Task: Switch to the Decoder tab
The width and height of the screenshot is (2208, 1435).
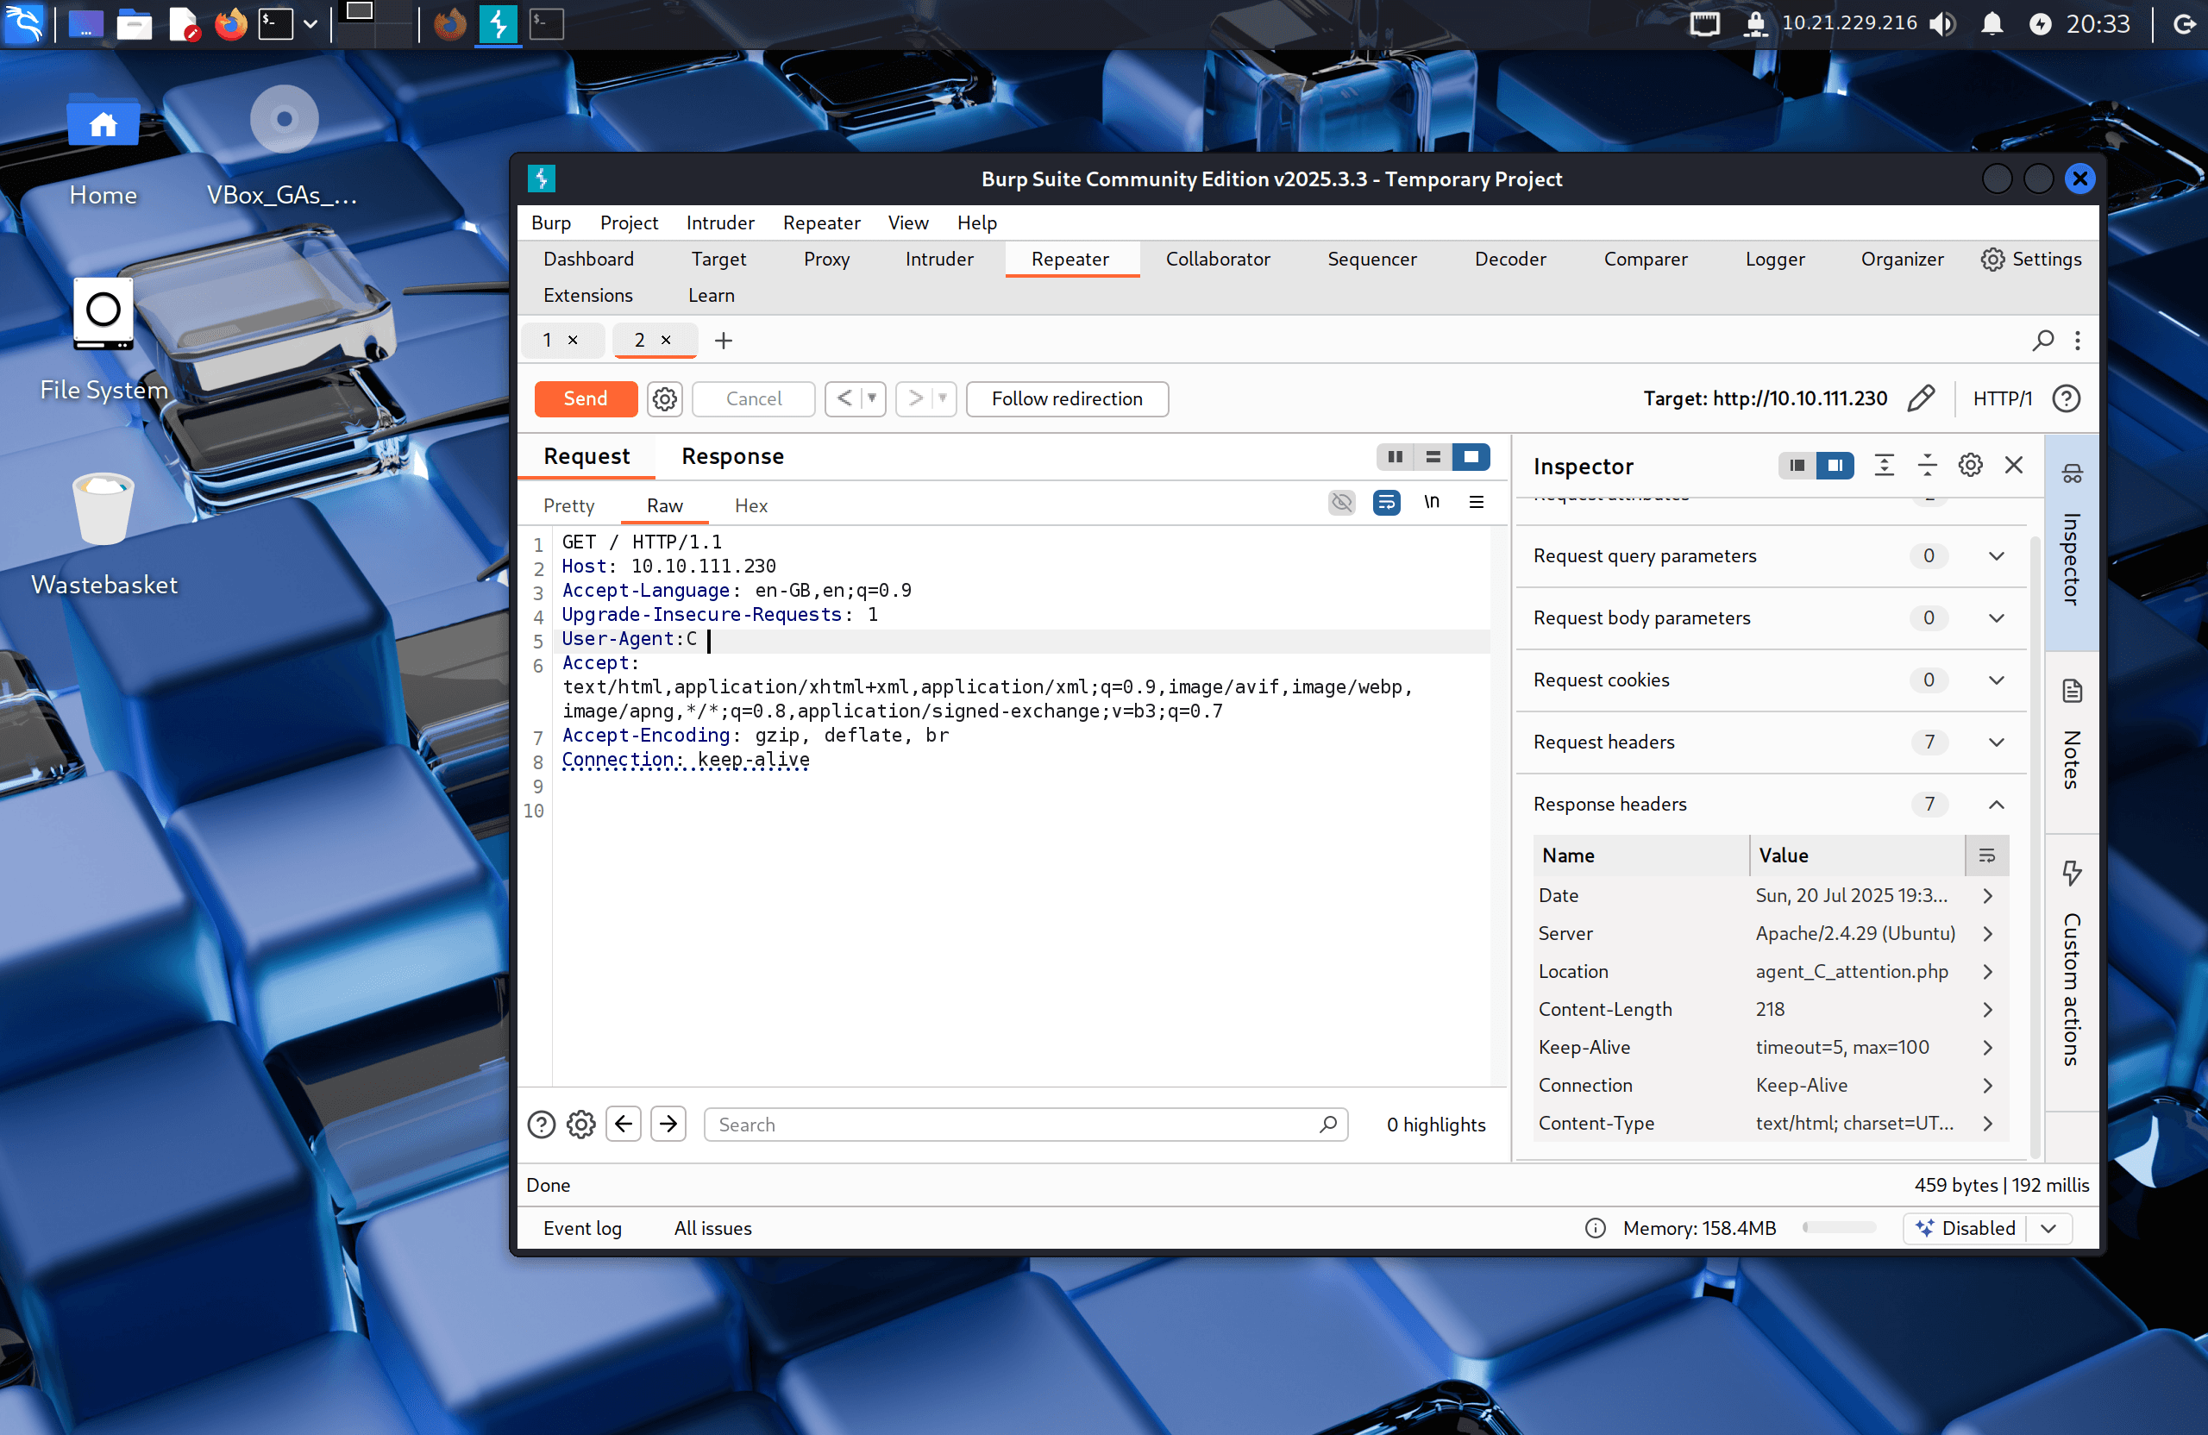Action: point(1509,260)
